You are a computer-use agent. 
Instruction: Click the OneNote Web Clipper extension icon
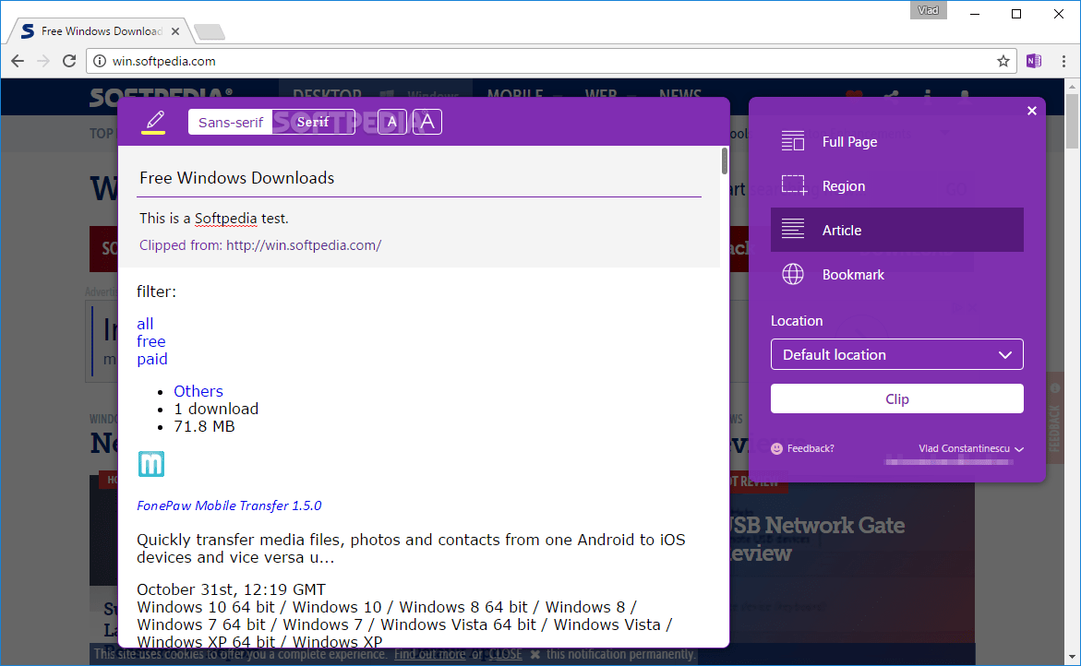click(1033, 61)
